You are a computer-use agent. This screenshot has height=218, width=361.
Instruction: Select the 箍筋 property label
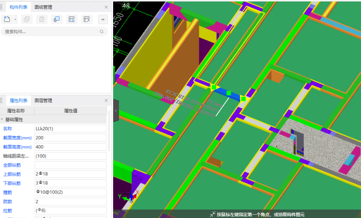coord(8,193)
